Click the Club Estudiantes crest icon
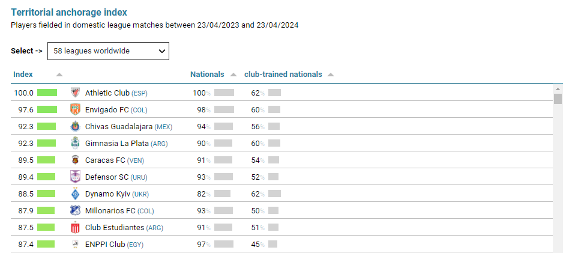Viewport: 572px width, 253px height. (x=75, y=227)
